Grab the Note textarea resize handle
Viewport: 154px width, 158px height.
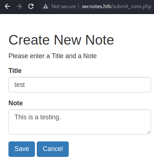[x=148, y=132]
